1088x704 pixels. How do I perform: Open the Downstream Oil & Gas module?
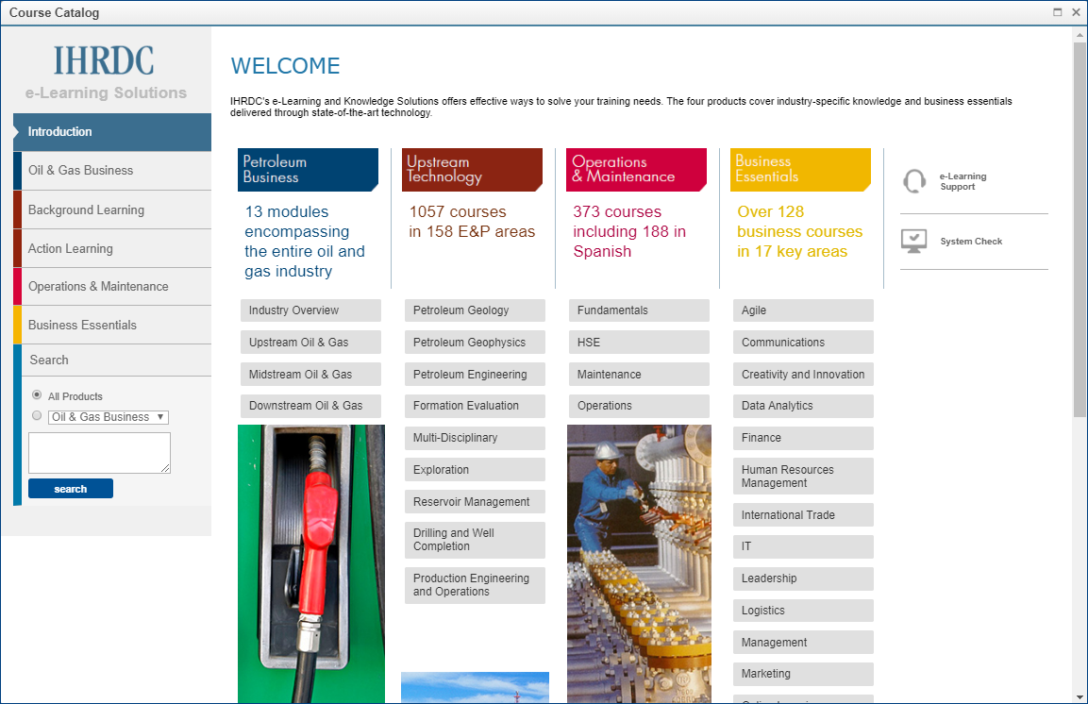pos(310,406)
